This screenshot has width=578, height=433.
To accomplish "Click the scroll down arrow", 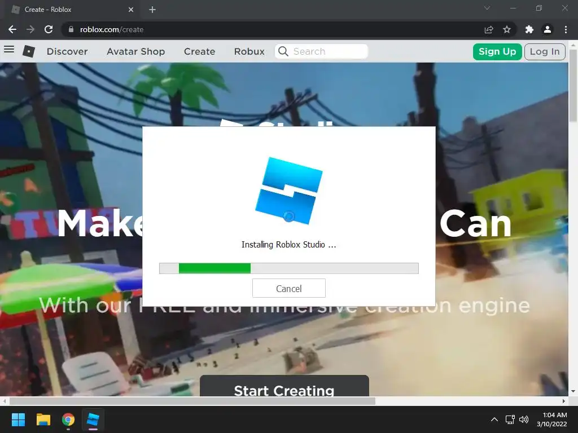I will point(573,391).
